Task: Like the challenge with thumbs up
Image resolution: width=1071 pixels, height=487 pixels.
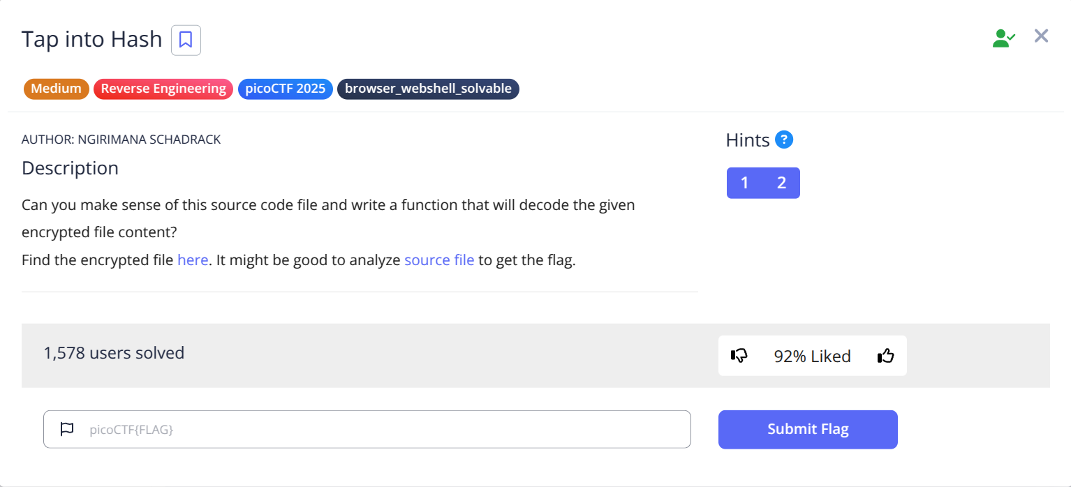Action: (x=886, y=356)
